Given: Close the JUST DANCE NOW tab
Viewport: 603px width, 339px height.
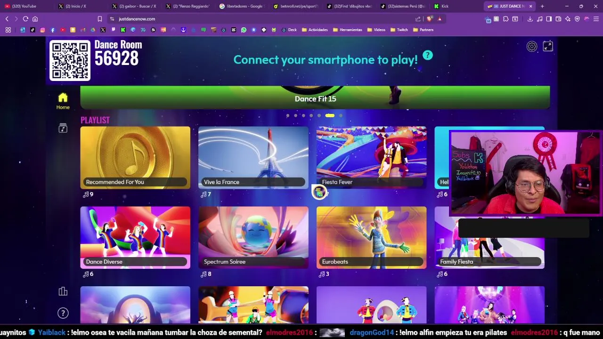Looking at the screenshot, I should tap(530, 6).
